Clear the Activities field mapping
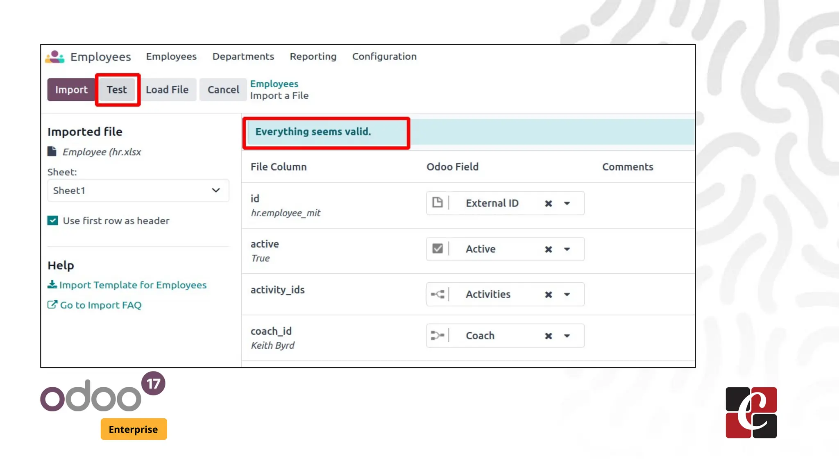This screenshot has height=472, width=839. (549, 295)
